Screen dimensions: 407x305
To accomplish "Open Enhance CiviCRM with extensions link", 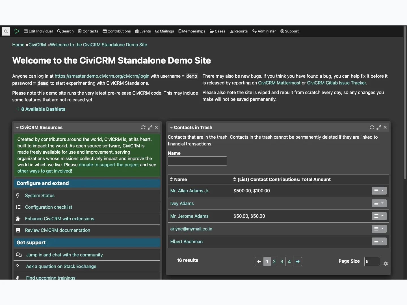I will pos(60,219).
